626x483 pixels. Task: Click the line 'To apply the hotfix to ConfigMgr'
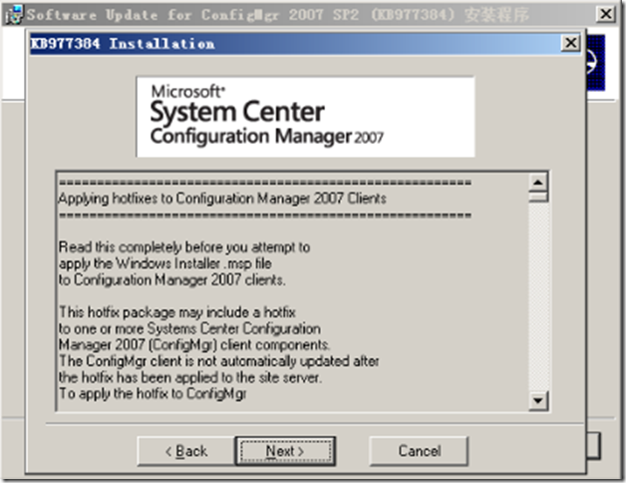[153, 394]
